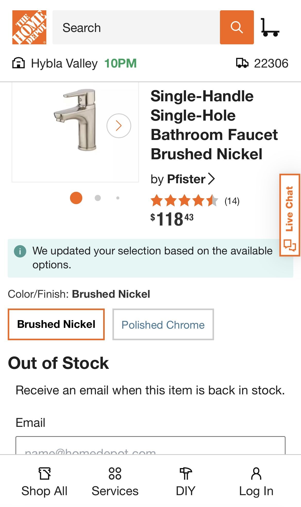Select the second image carousel dot
Screen dimensions: 301x507
coord(97,198)
